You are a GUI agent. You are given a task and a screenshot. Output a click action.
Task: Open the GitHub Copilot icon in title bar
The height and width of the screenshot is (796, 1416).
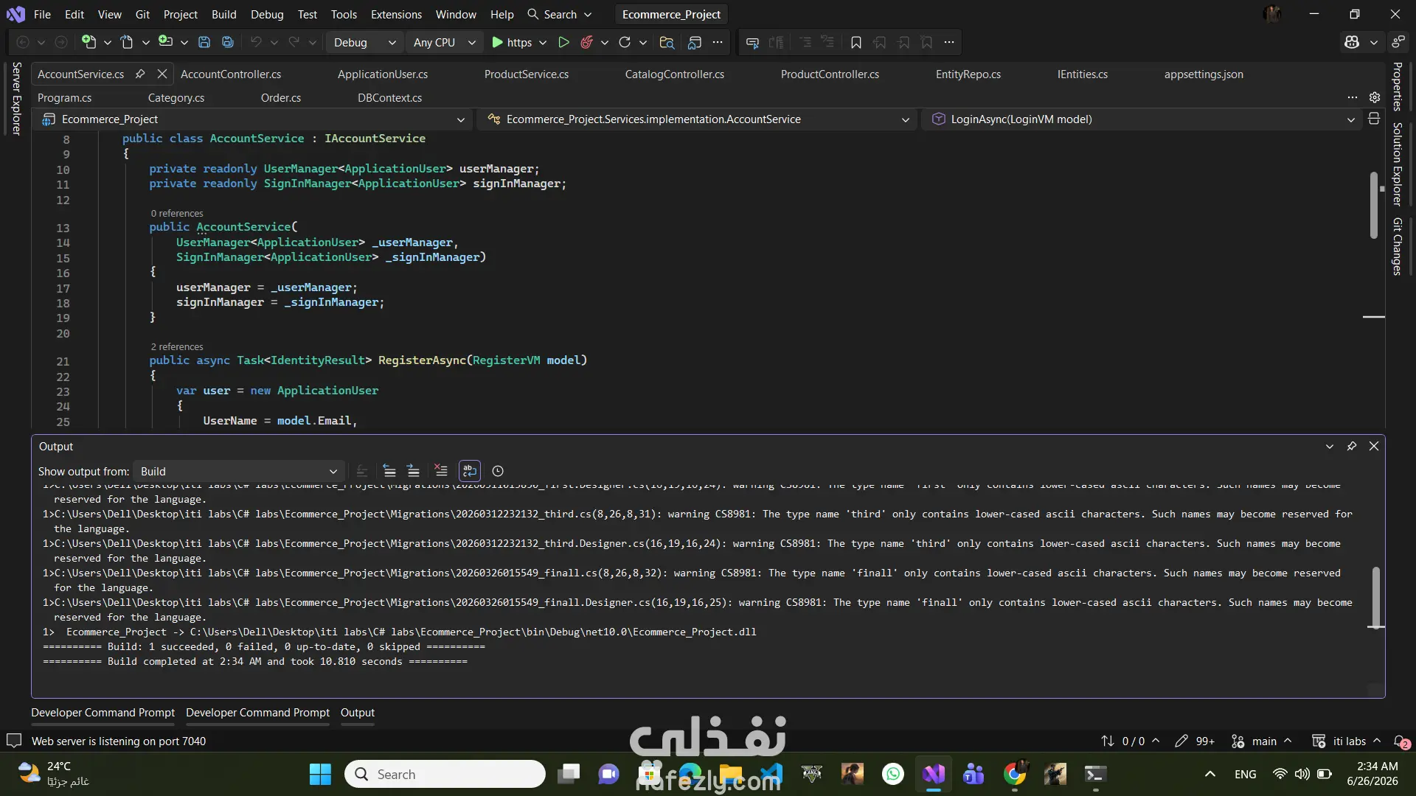(1351, 42)
